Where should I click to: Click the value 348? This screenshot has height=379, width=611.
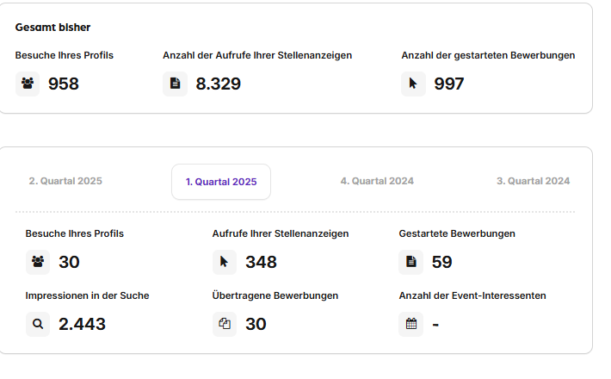(x=261, y=262)
